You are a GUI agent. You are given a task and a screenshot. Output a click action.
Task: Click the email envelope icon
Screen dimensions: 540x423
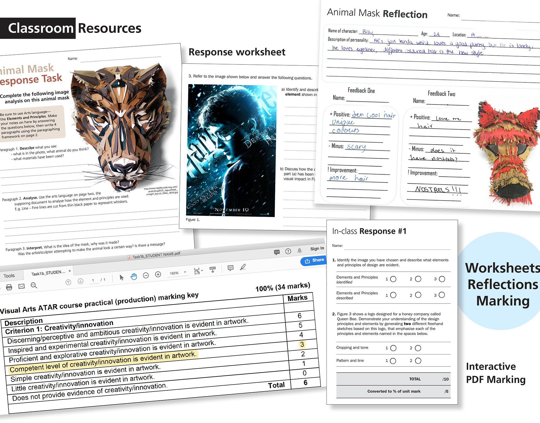(x=21, y=286)
